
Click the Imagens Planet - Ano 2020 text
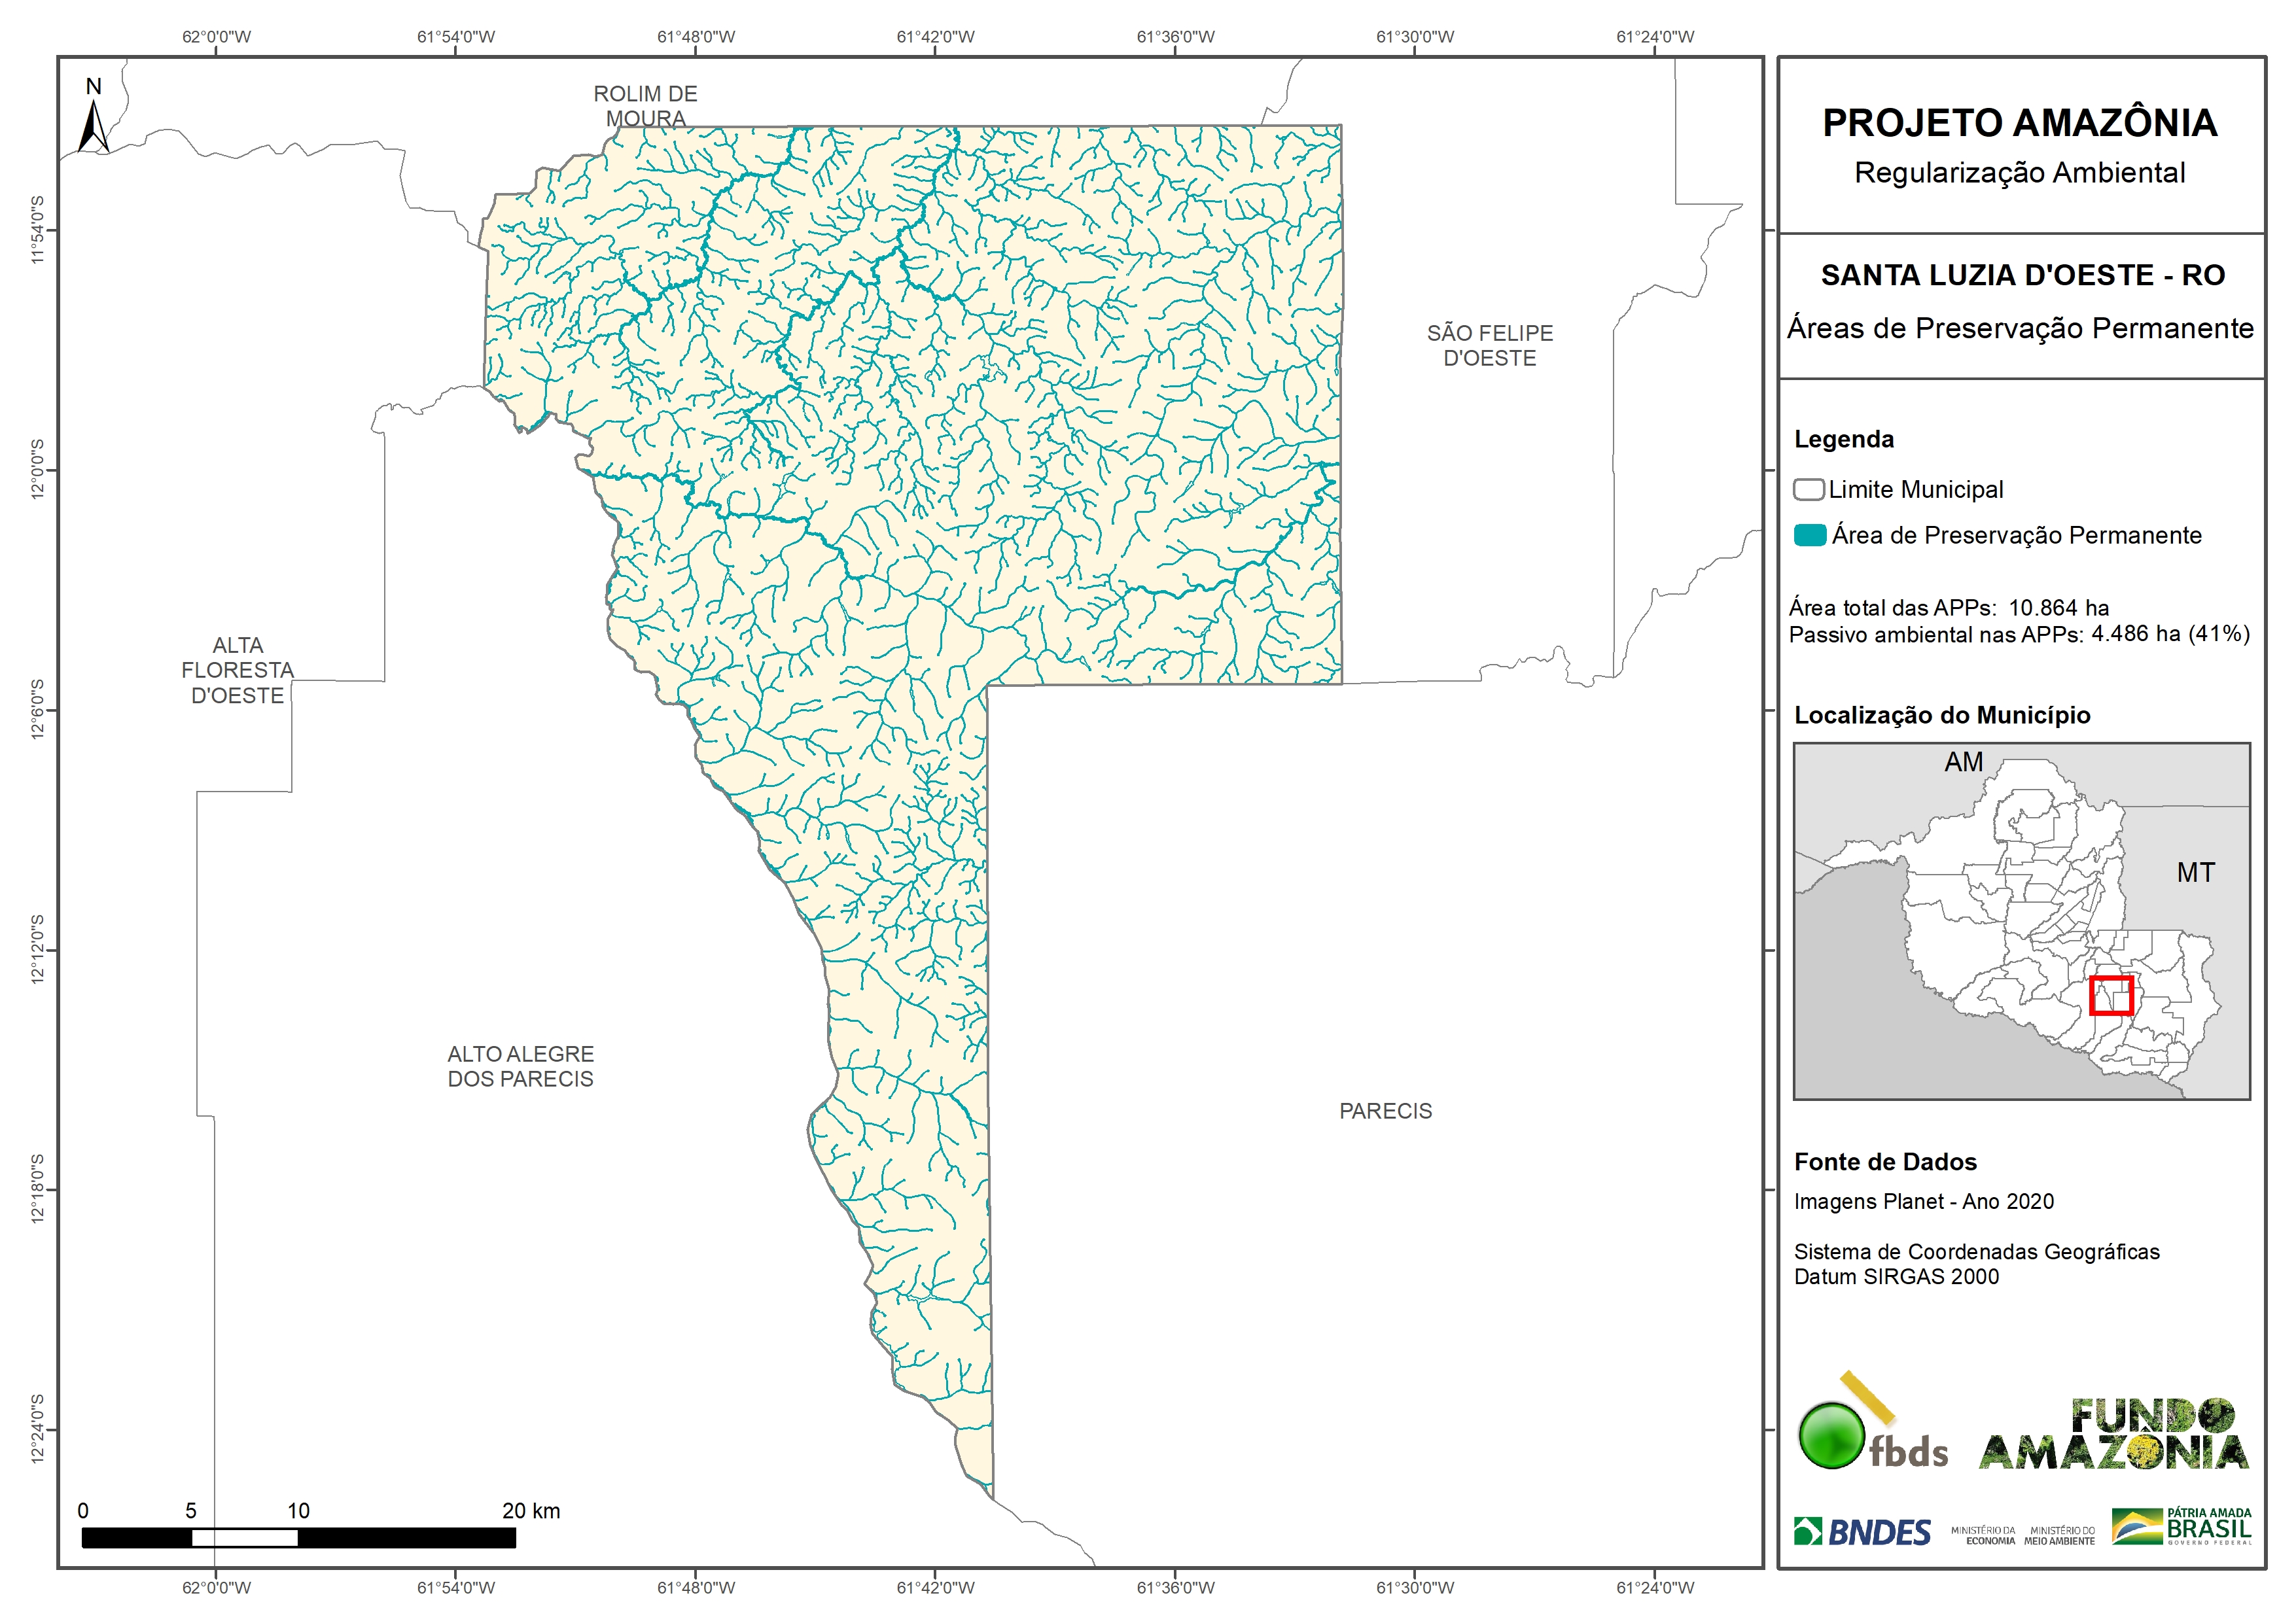[1923, 1202]
